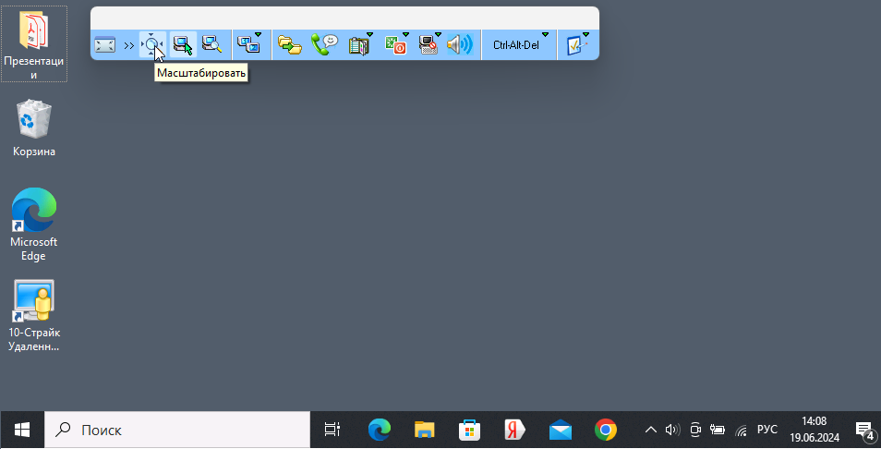
Task: Select the view-only magnifier monitor icon
Action: pos(211,44)
